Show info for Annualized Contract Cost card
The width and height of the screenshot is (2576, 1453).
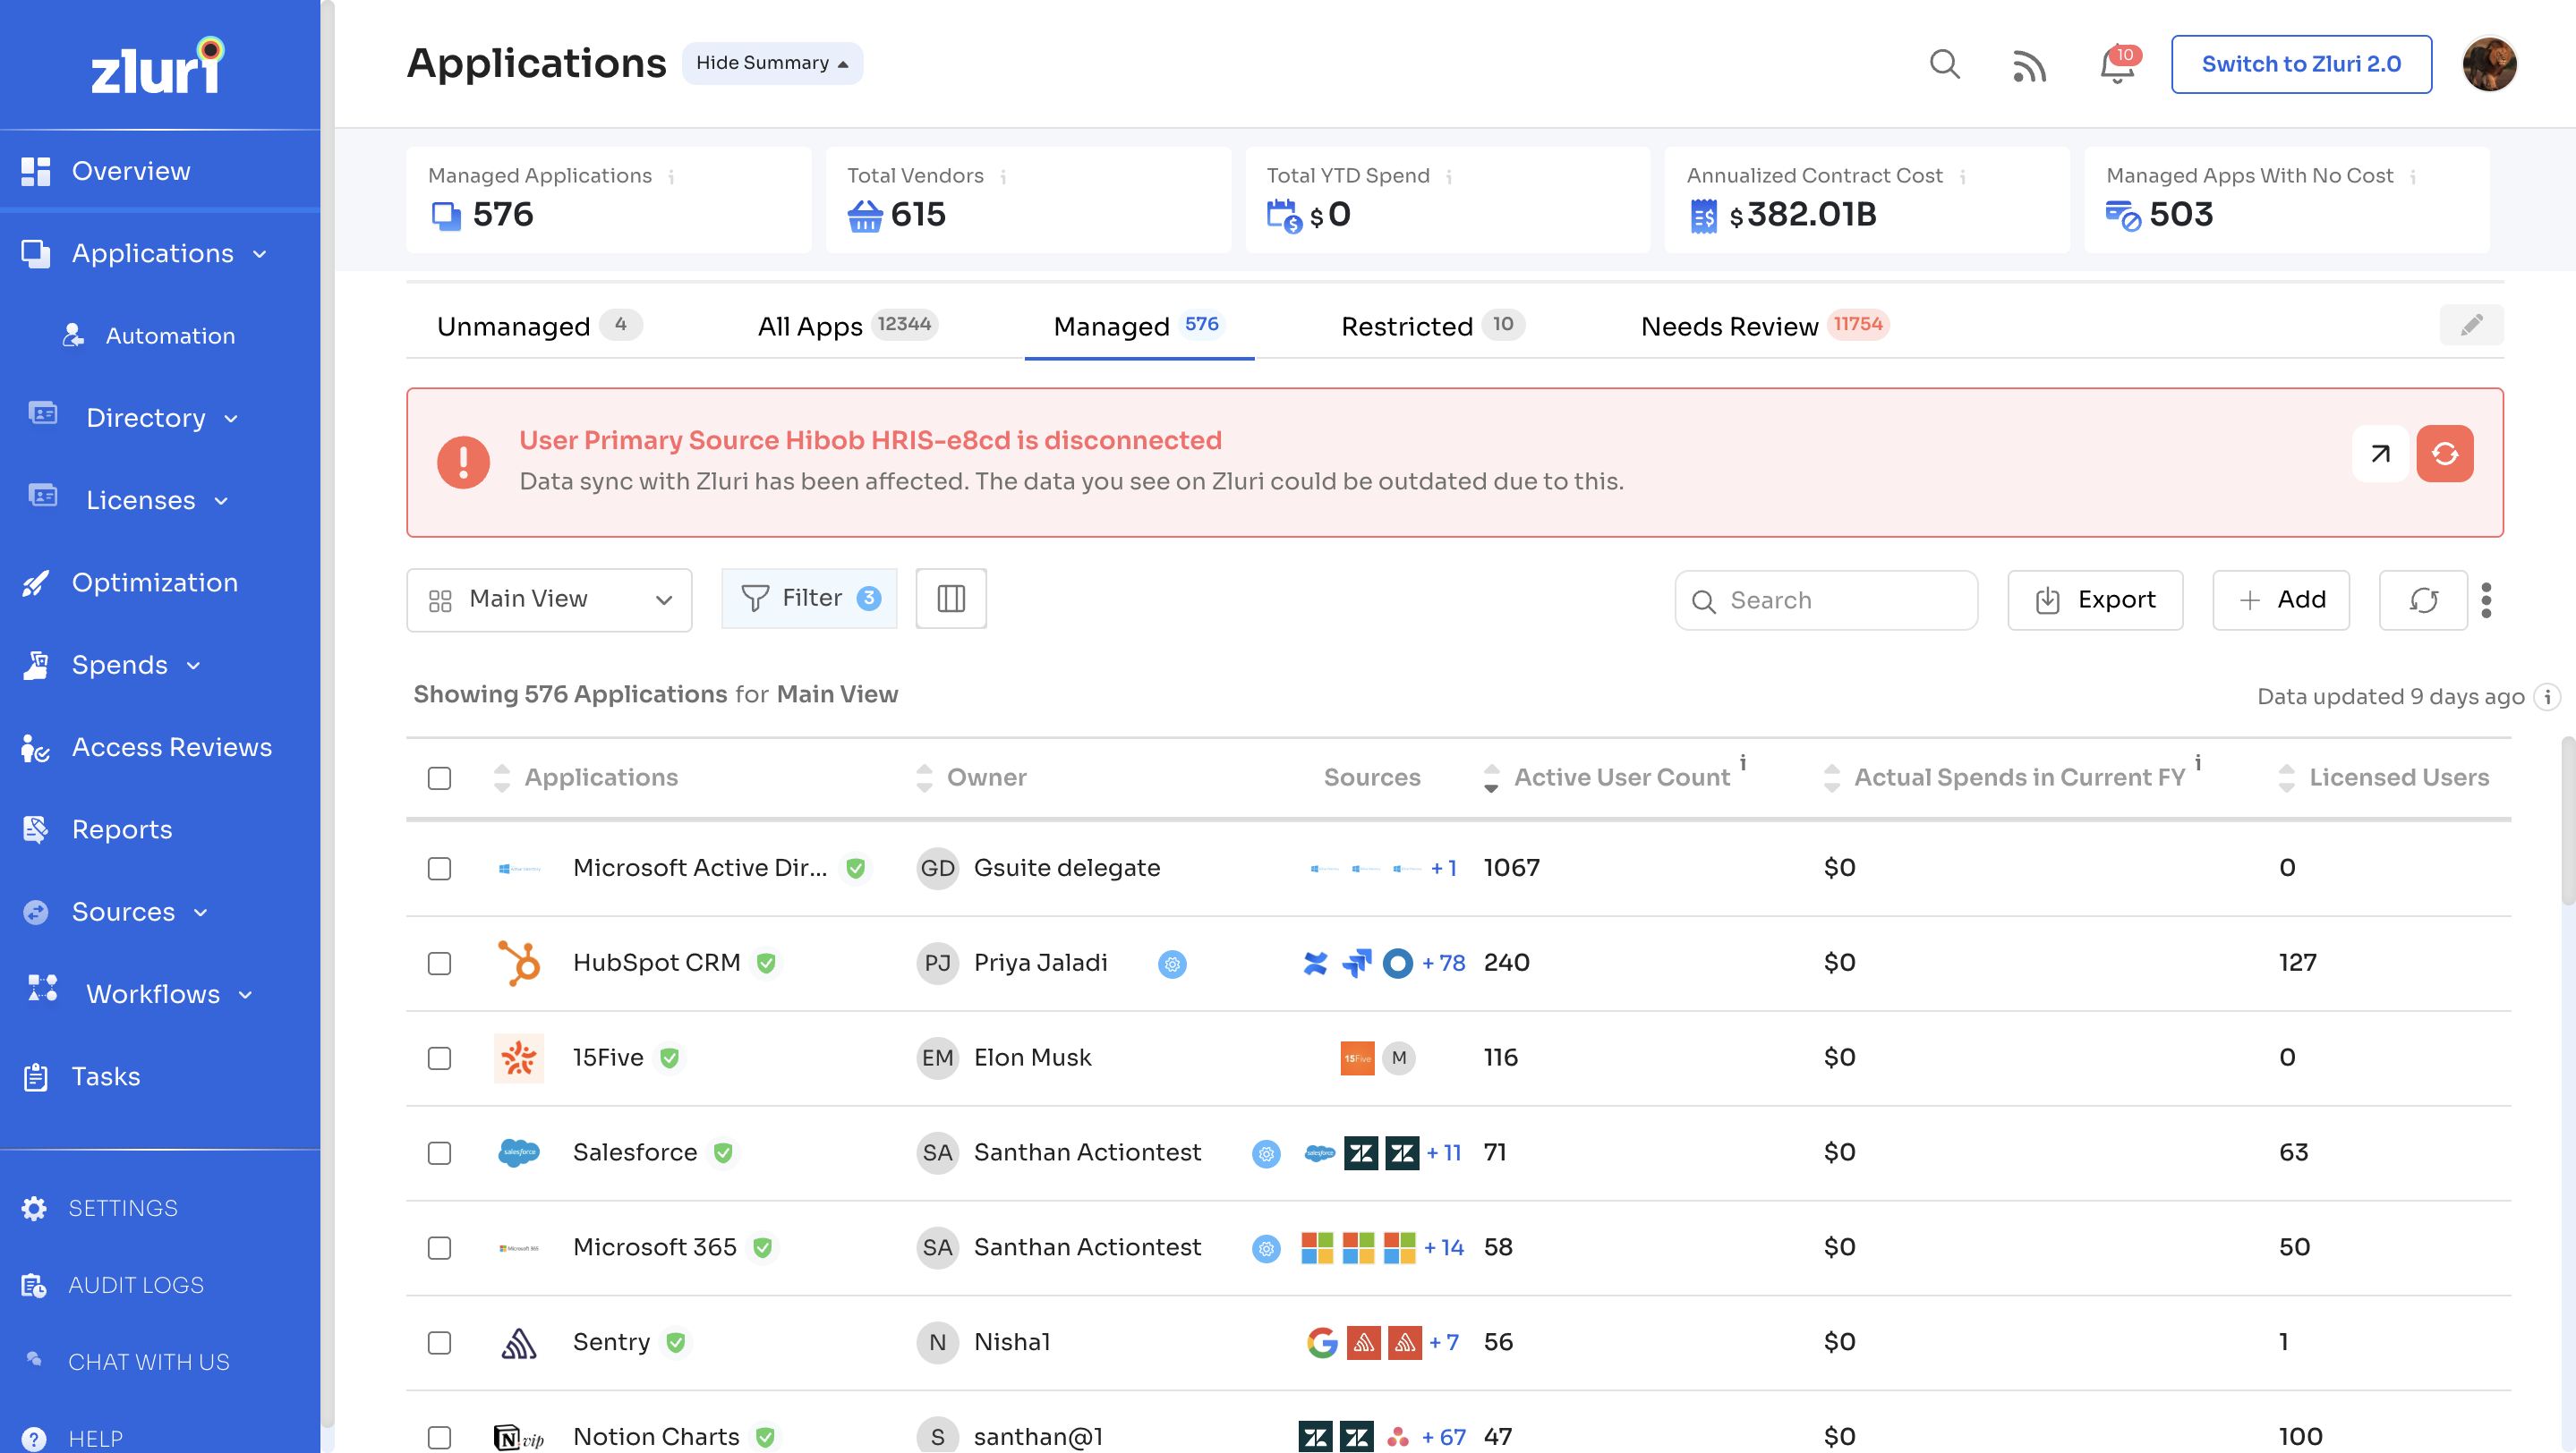1962,176
